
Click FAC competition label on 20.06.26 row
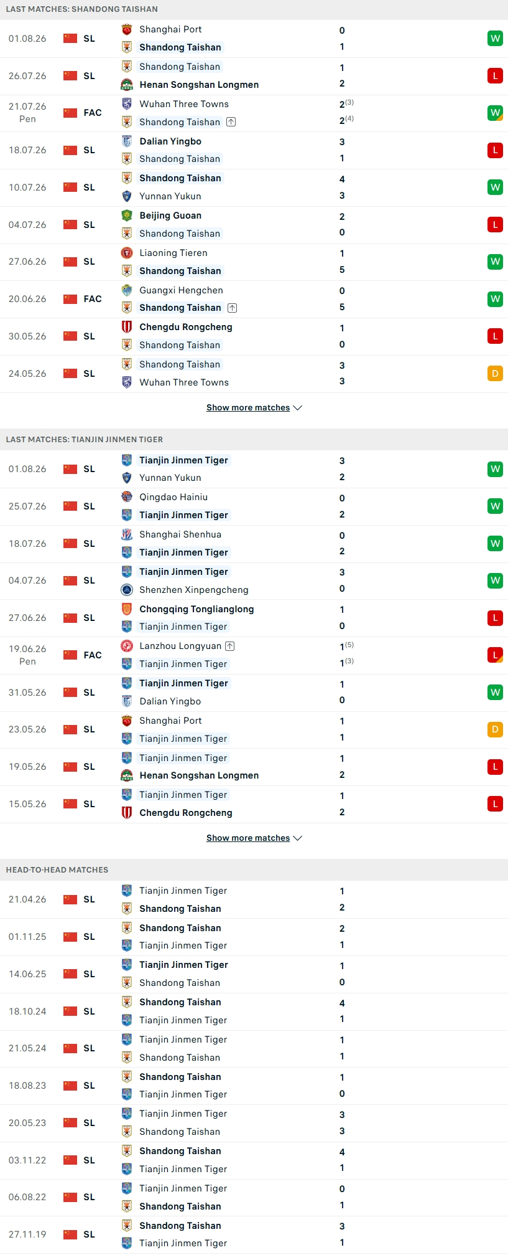[x=93, y=299]
